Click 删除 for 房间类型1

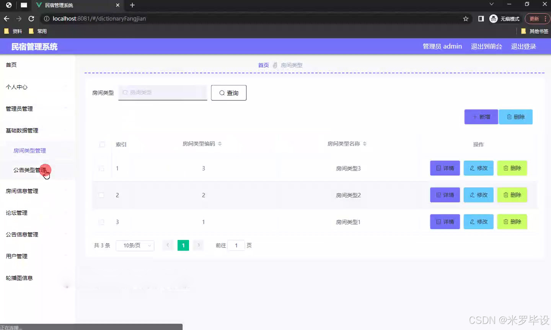(x=512, y=222)
